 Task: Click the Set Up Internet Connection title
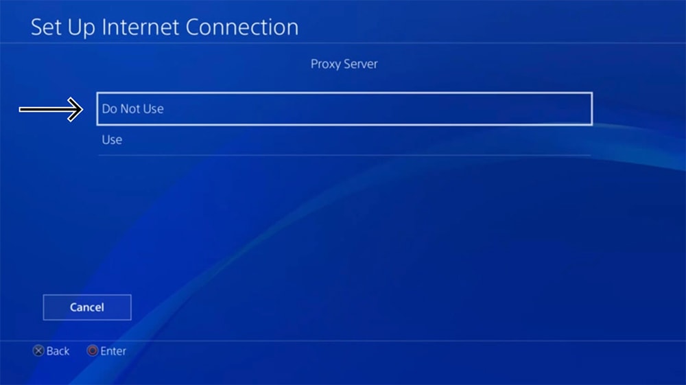[x=165, y=27]
